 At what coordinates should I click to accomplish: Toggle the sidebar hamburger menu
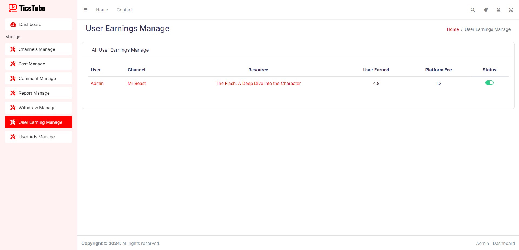pos(85,10)
